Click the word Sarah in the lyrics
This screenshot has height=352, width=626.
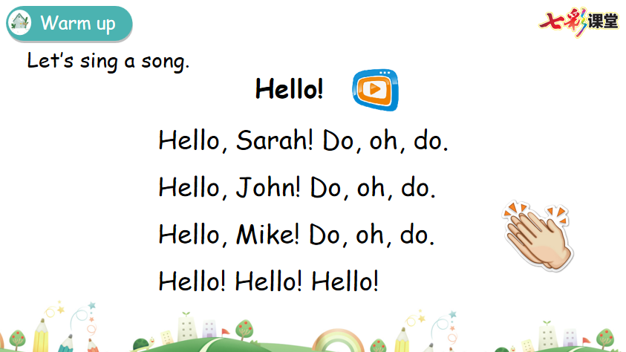coord(275,140)
